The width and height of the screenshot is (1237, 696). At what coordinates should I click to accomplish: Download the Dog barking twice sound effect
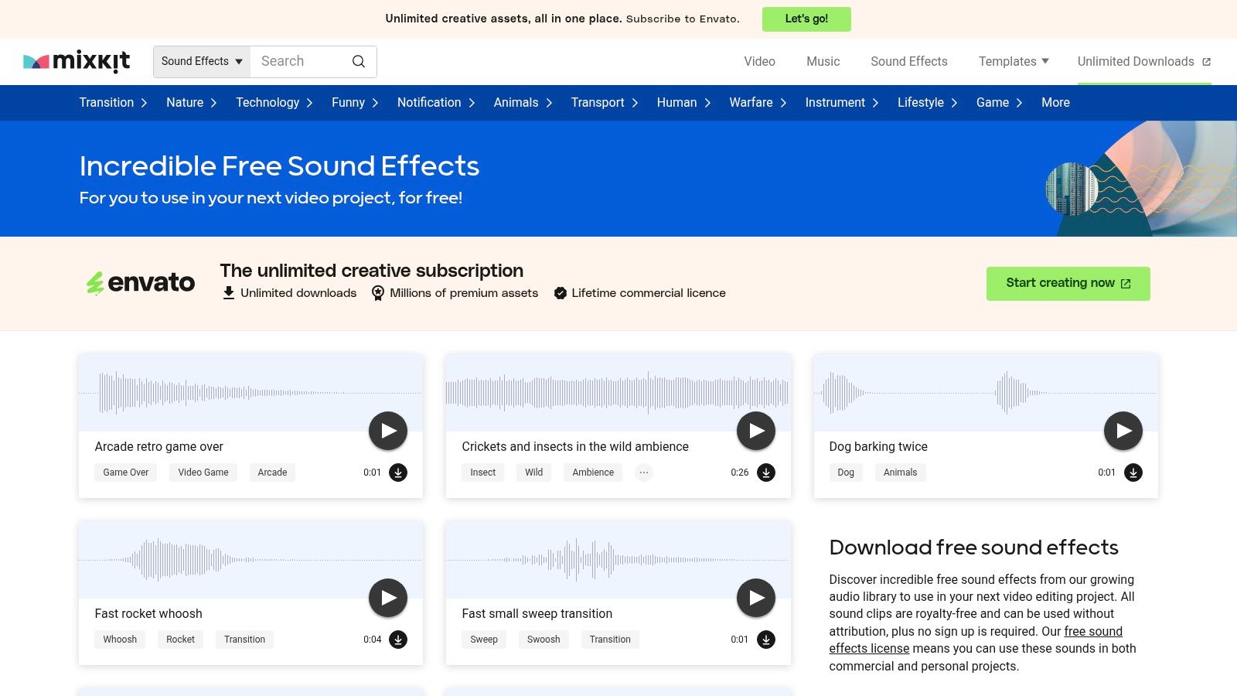pyautogui.click(x=1133, y=473)
